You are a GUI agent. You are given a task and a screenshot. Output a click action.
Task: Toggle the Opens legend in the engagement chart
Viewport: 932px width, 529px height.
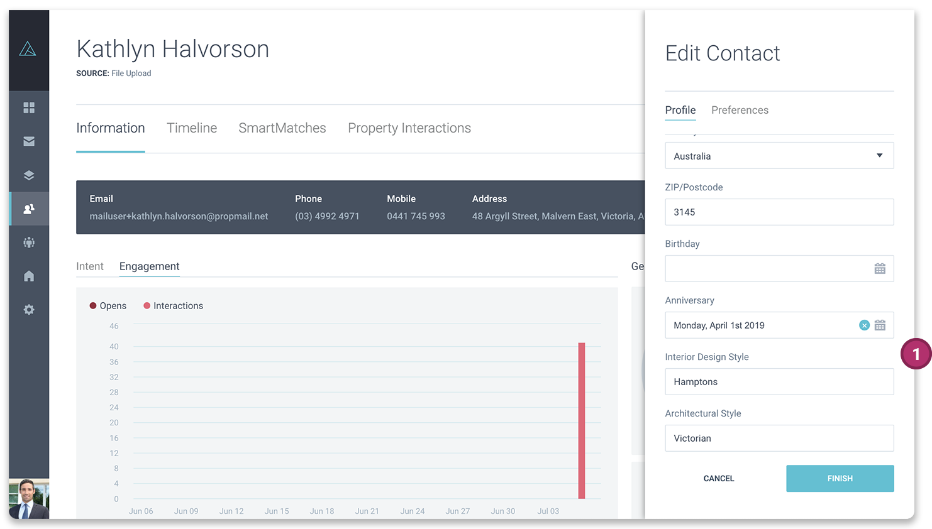[x=108, y=305]
